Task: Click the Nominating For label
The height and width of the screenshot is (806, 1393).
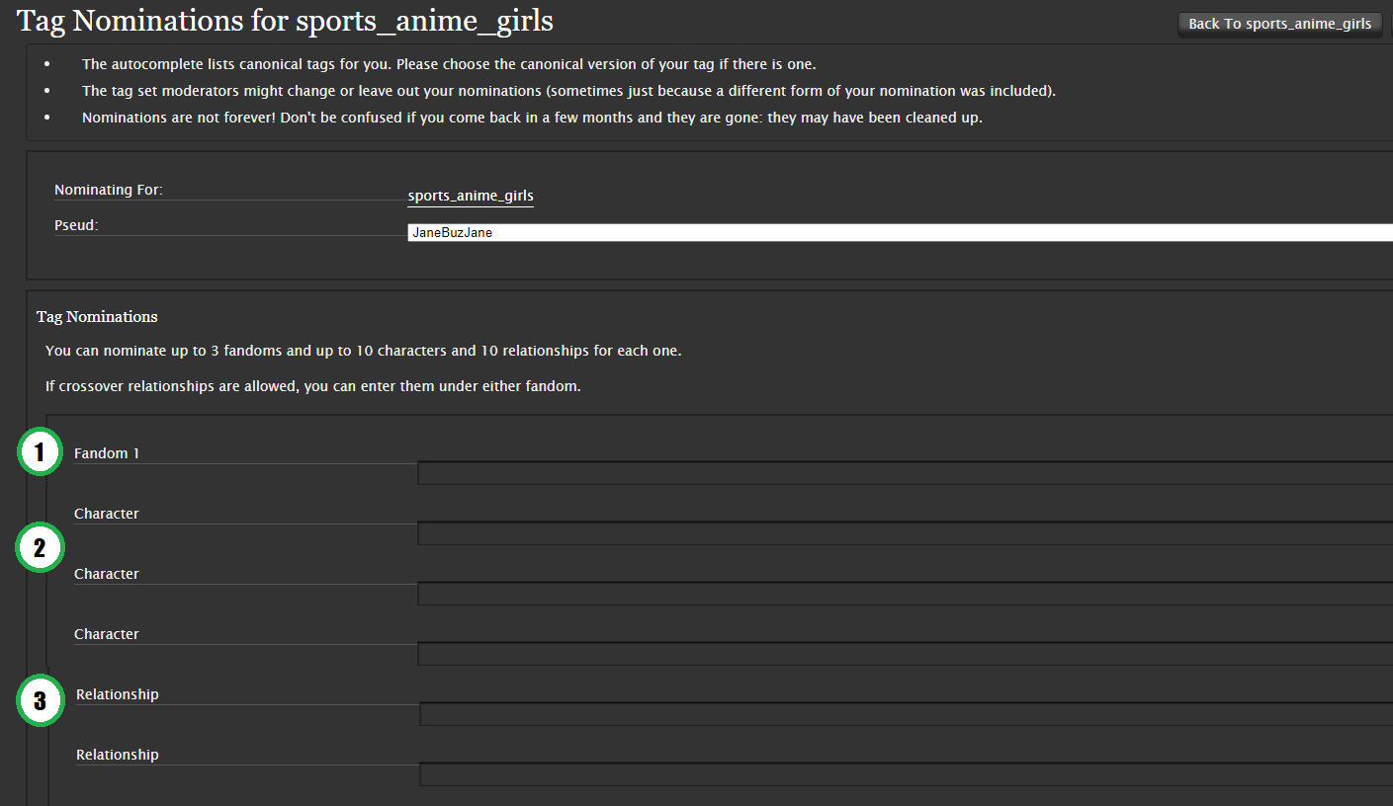Action: (109, 189)
